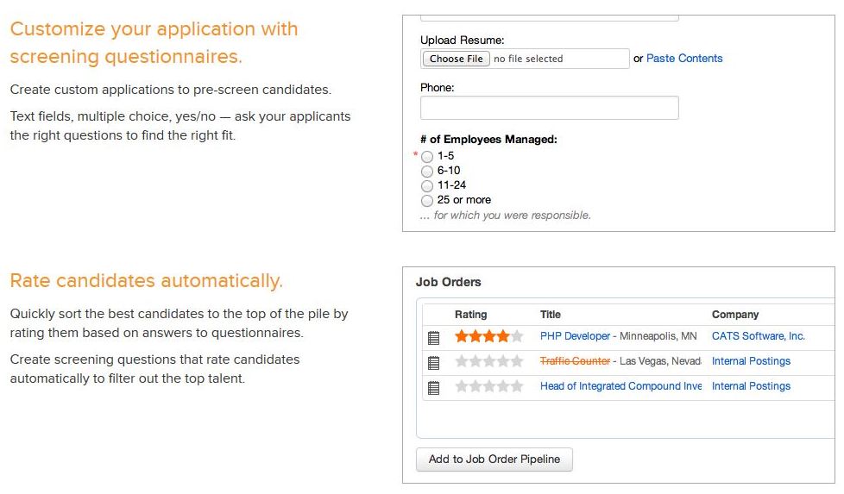Click the CATS Software, Inc. company link
Screen dimensions: 844x494
pyautogui.click(x=758, y=336)
